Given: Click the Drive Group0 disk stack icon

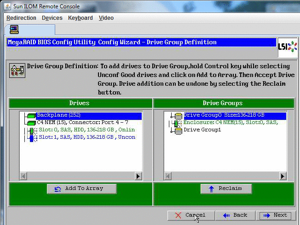Looking at the screenshot, I should [179, 116].
